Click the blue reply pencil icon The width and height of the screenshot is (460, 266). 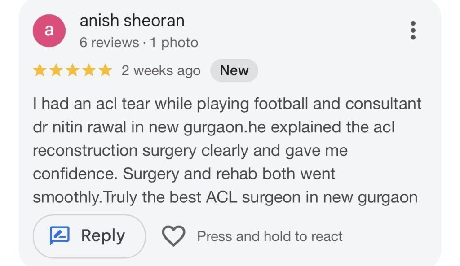tap(60, 236)
